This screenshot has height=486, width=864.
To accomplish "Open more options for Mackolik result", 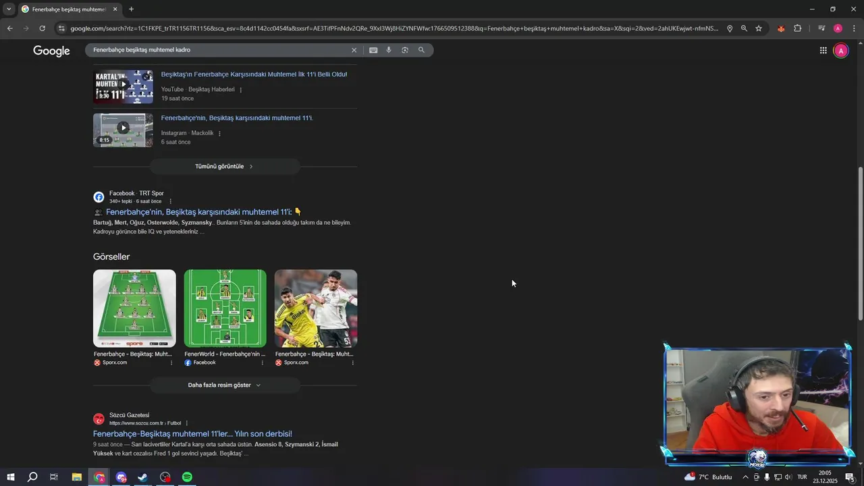I will 219,134.
